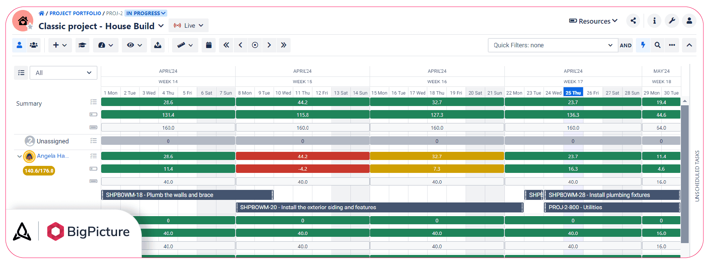
Task: Click the calendar date picker icon
Action: click(209, 45)
